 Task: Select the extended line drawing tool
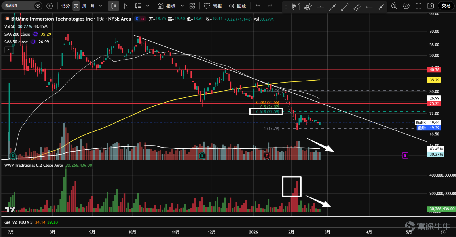coord(333,7)
